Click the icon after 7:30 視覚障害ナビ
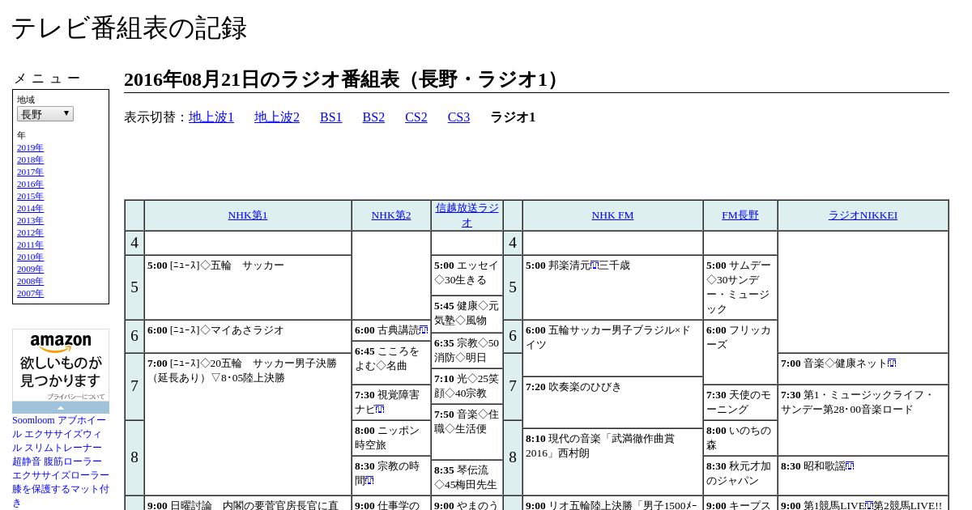The height and width of the screenshot is (510, 972). (380, 410)
